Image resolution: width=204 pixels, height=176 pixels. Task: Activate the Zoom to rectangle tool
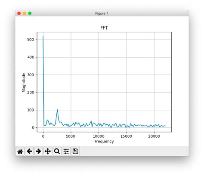tap(57, 151)
